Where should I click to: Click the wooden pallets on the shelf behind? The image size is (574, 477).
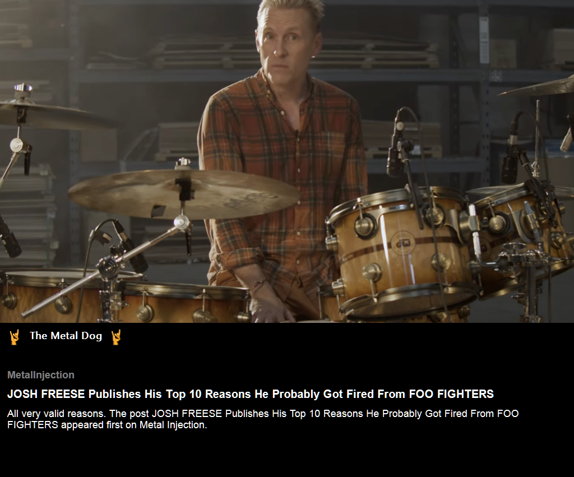(293, 55)
